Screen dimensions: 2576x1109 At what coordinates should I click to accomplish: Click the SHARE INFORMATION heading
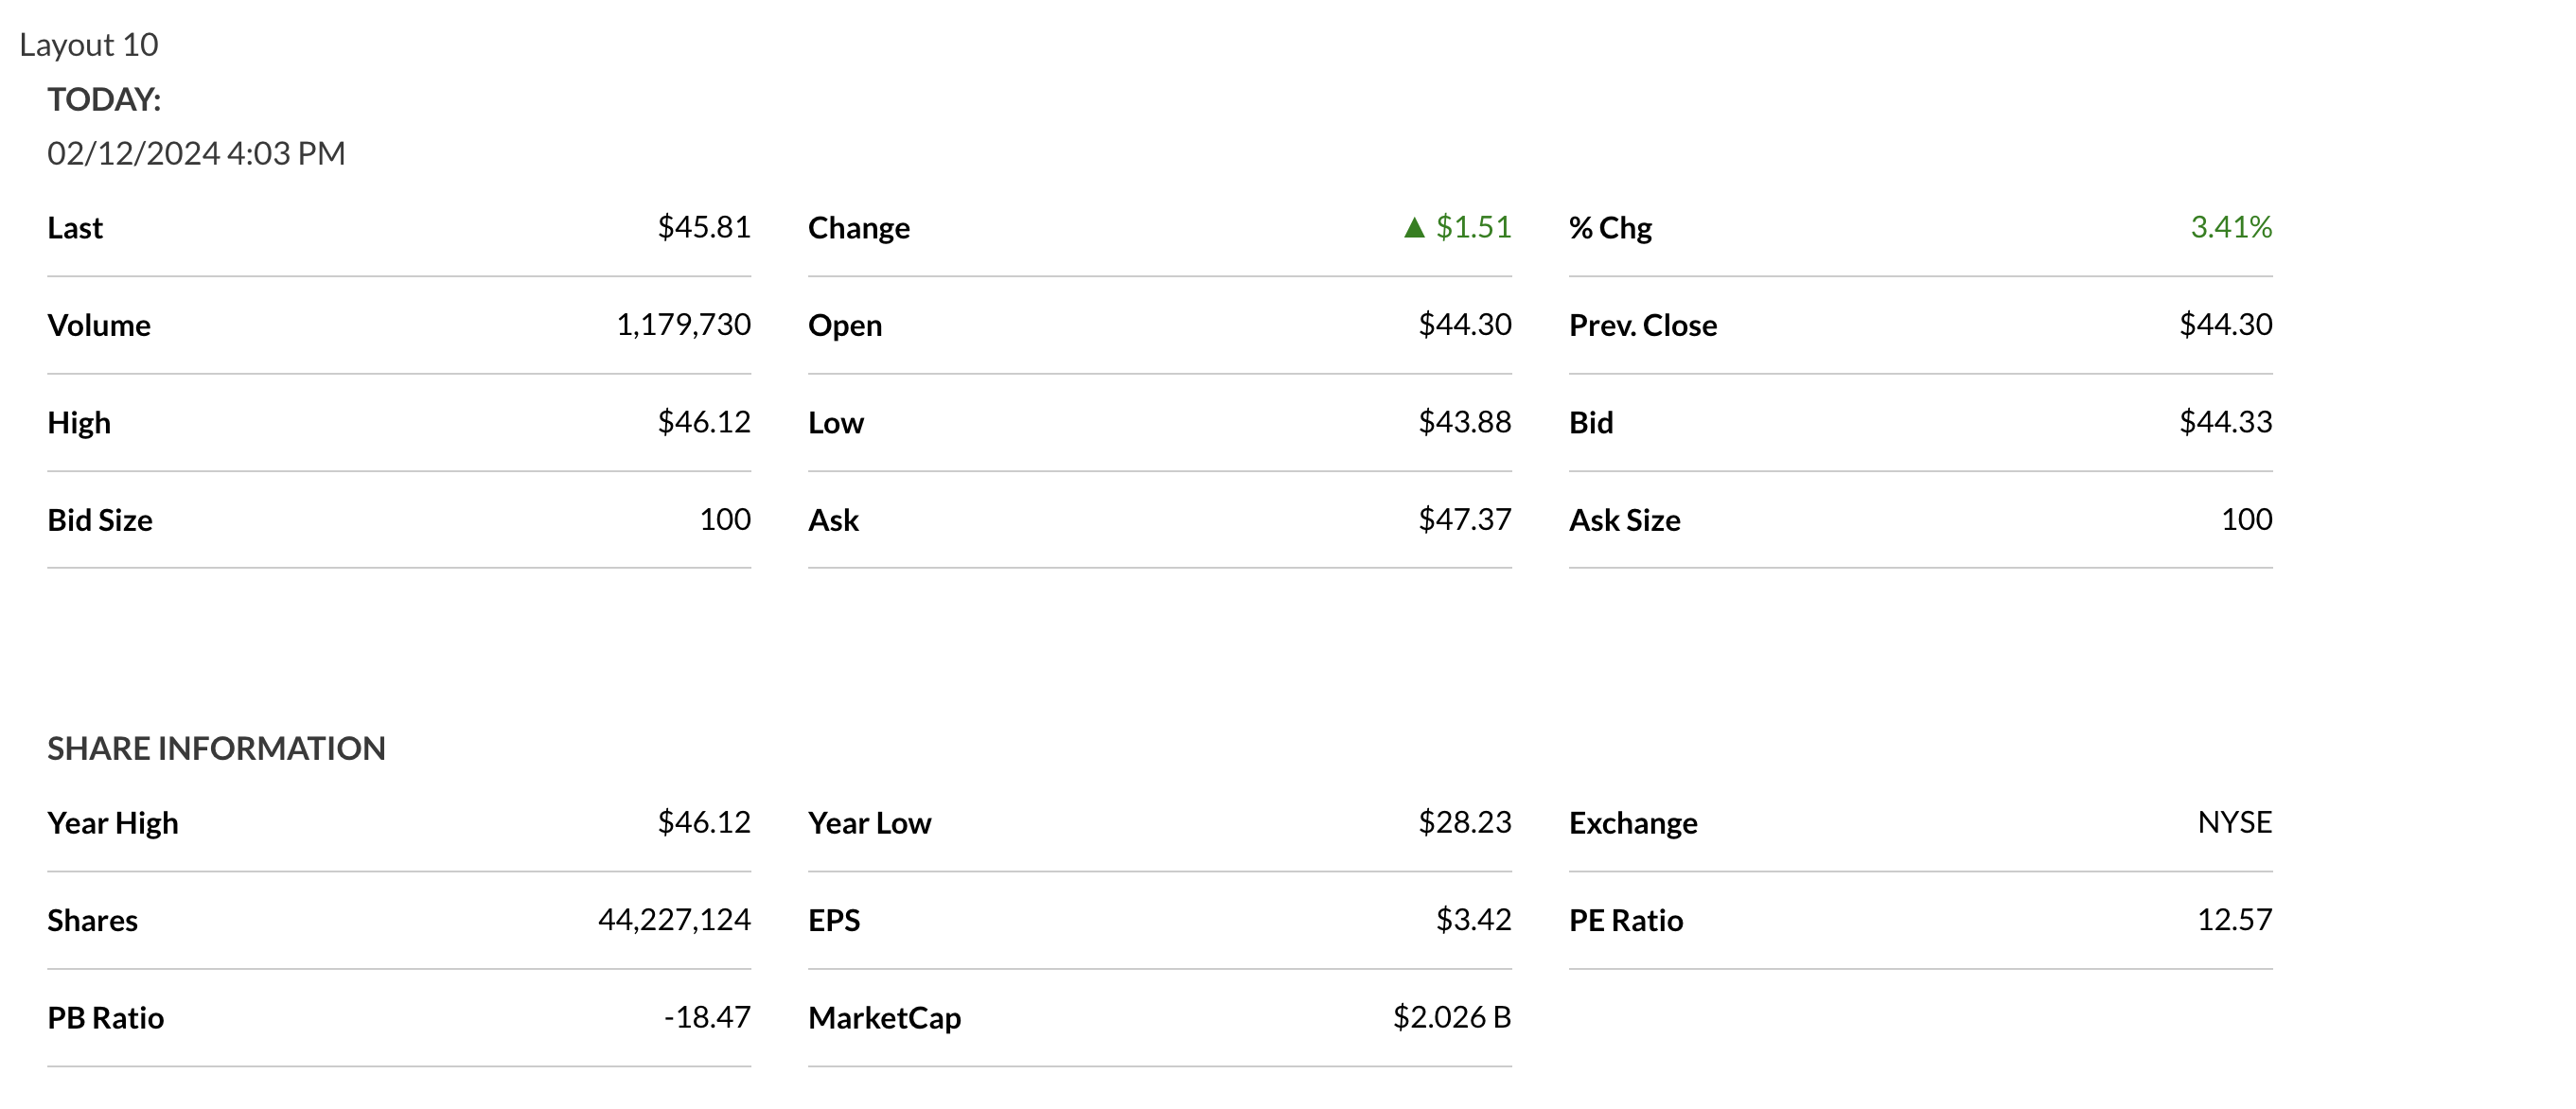tap(216, 748)
